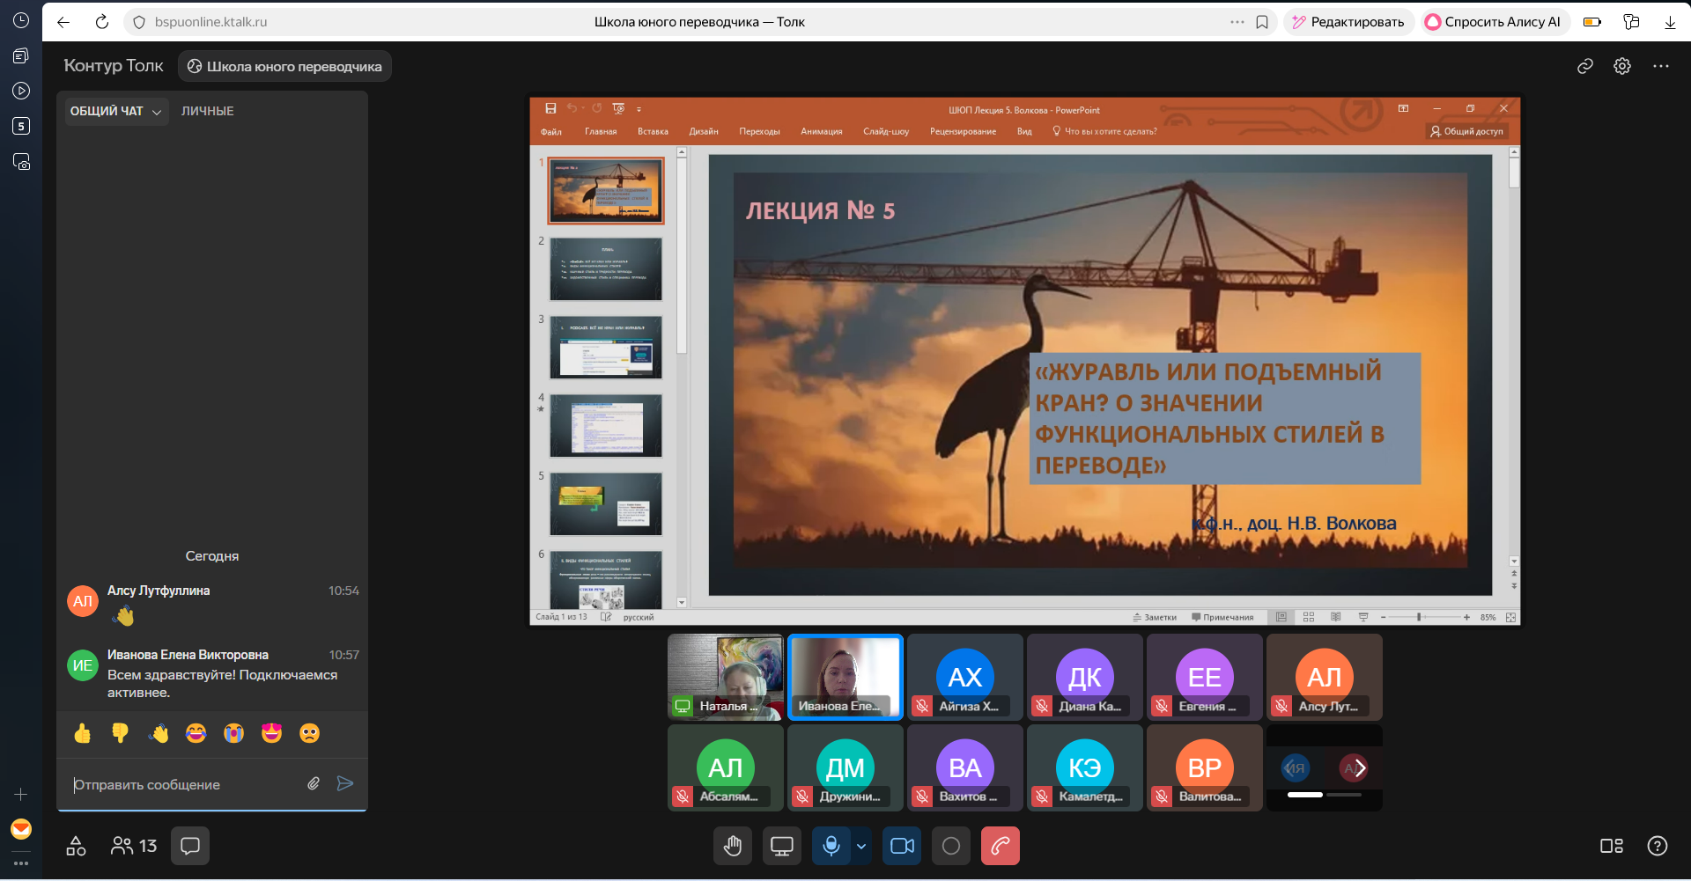The width and height of the screenshot is (1691, 881).
Task: Click the record circle button
Action: (950, 846)
